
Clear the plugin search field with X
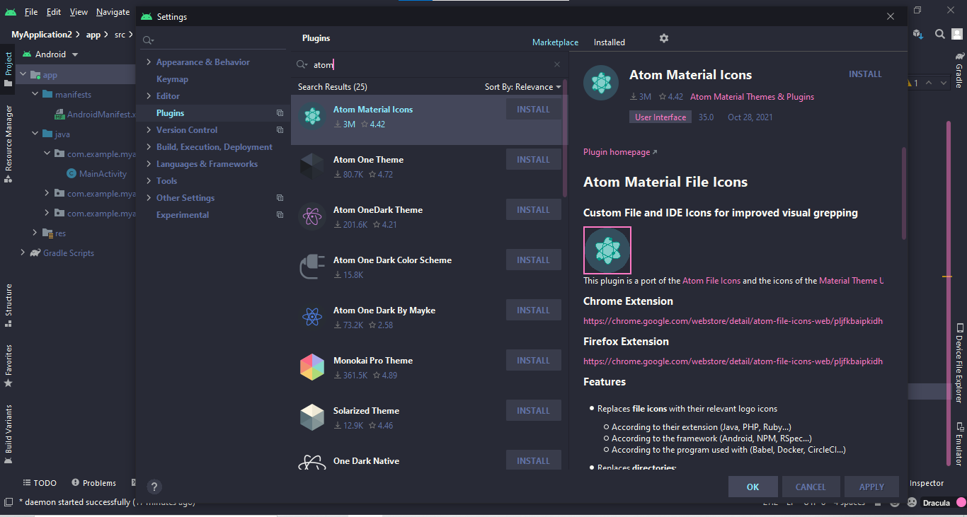coord(556,64)
